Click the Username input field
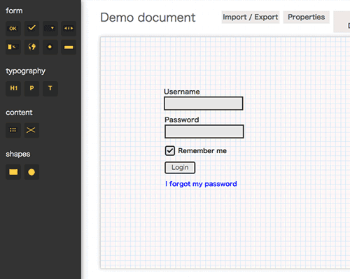 tap(204, 103)
